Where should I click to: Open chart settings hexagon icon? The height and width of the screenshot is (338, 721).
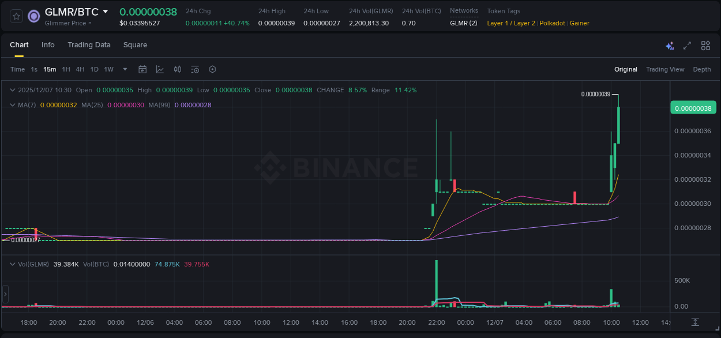(212, 69)
